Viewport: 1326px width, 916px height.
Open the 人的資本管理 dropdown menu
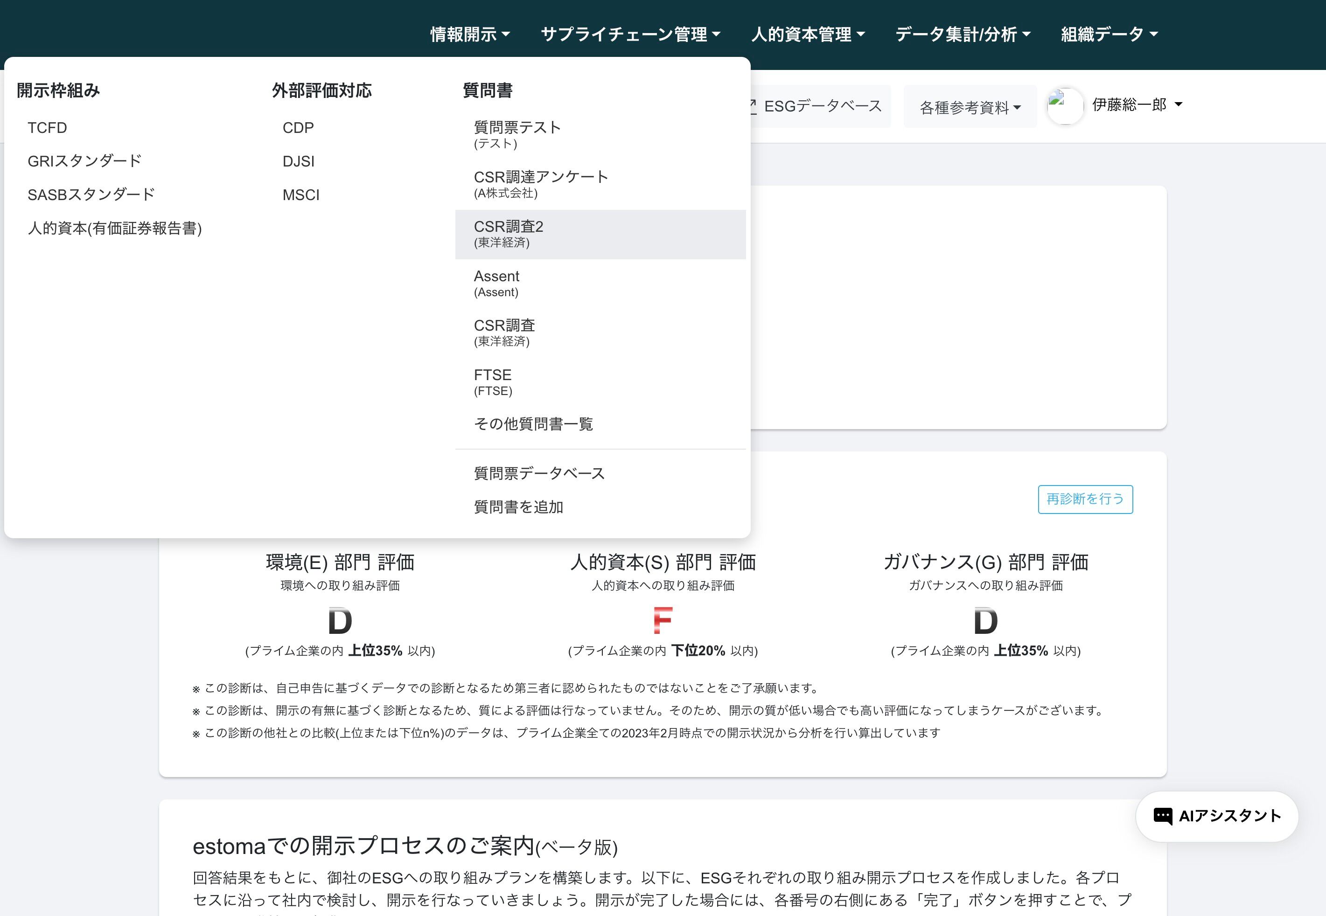[x=808, y=35]
